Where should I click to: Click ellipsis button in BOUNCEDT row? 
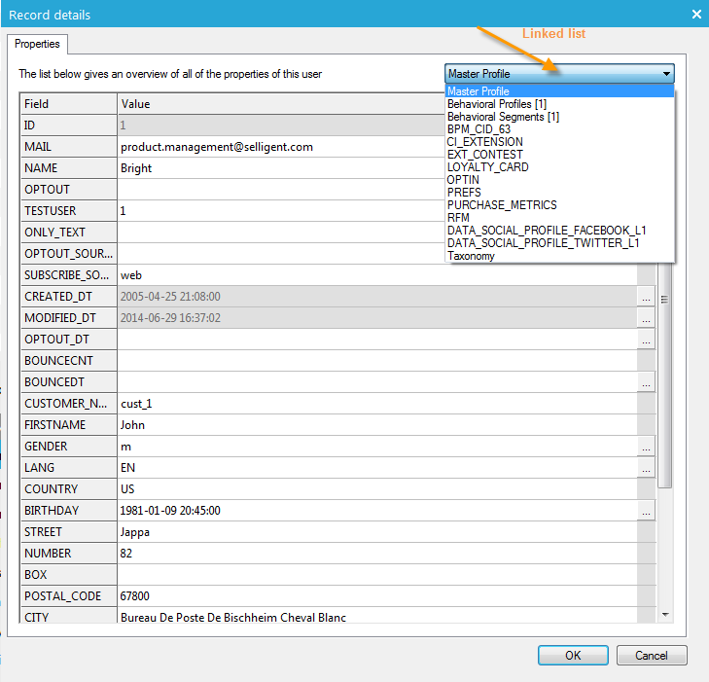click(x=647, y=382)
